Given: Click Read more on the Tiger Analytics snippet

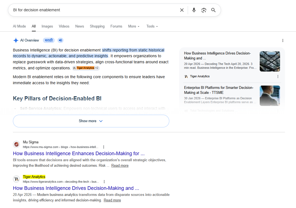Looking at the screenshot, I should point(112,200).
